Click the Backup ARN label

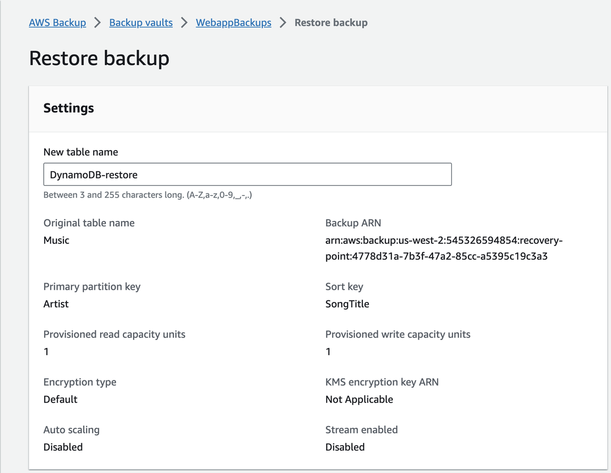click(353, 223)
